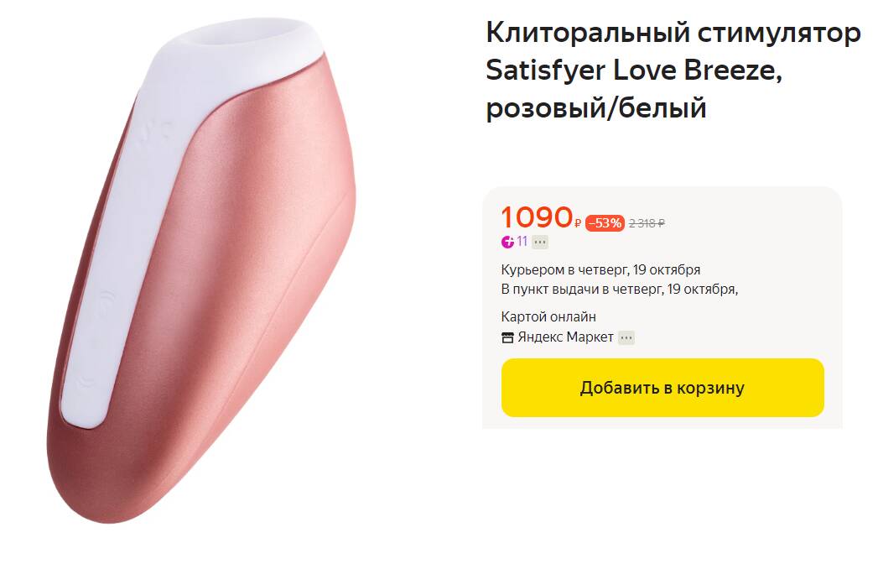Open the three-dots info next to Яндекс Маркет
The width and height of the screenshot is (878, 564).
[x=626, y=337]
